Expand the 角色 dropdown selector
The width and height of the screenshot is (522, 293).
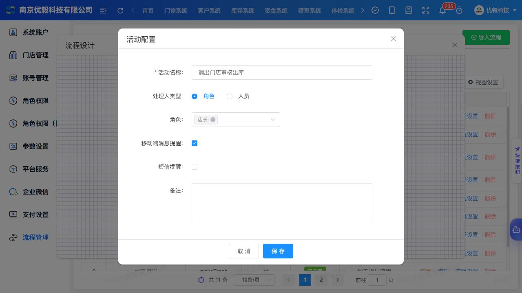tap(236, 120)
